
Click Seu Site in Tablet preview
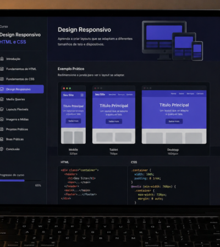[100, 94]
